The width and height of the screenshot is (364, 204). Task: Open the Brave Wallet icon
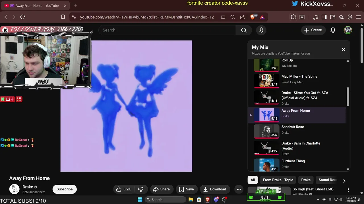[333, 17]
